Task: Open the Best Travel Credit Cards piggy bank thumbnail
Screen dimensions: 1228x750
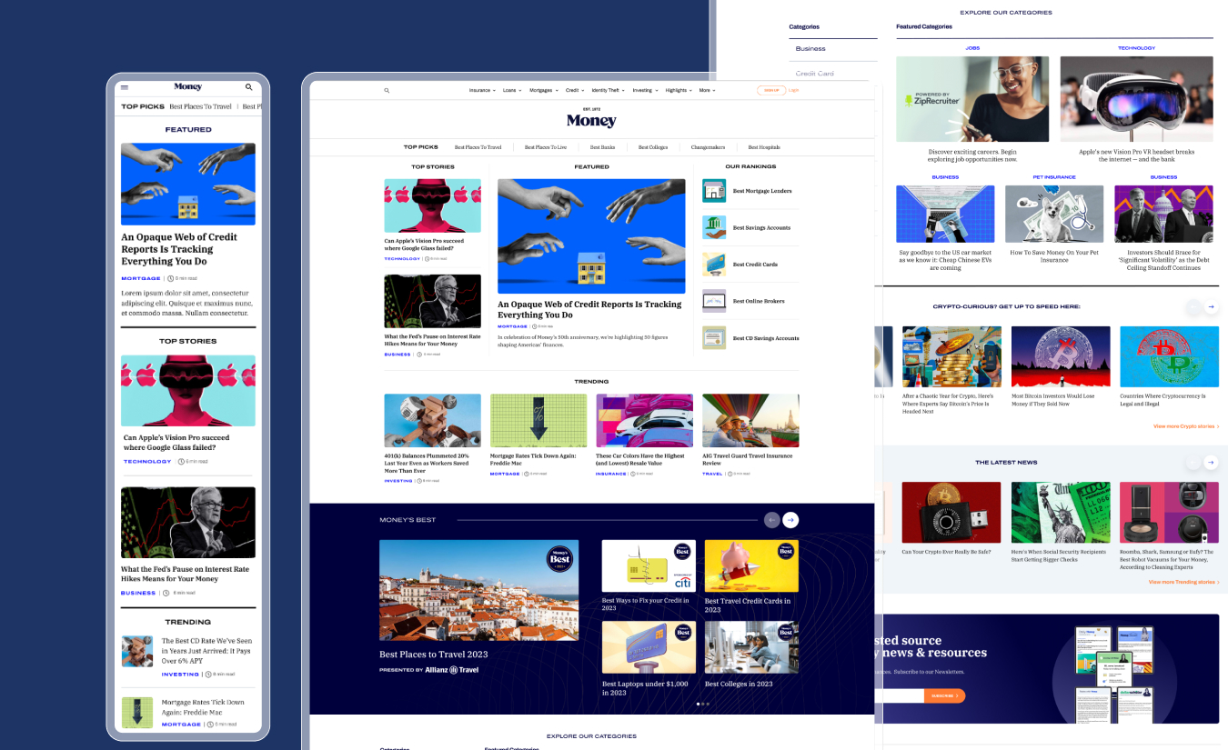Action: pyautogui.click(x=751, y=566)
